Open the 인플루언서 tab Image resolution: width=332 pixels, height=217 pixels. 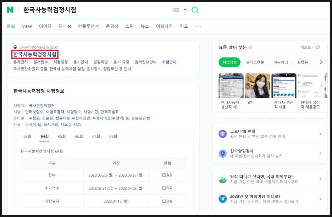pyautogui.click(x=88, y=26)
